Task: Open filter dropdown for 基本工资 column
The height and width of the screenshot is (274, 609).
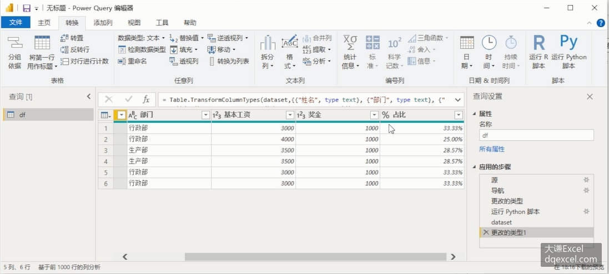Action: coord(290,115)
